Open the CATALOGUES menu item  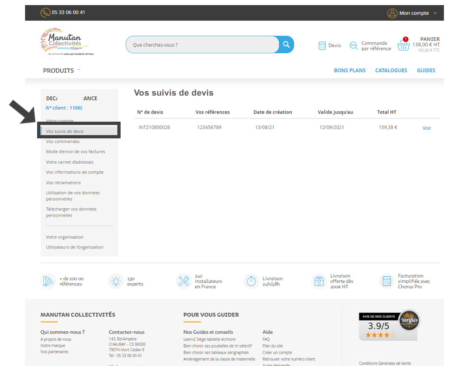coord(391,70)
